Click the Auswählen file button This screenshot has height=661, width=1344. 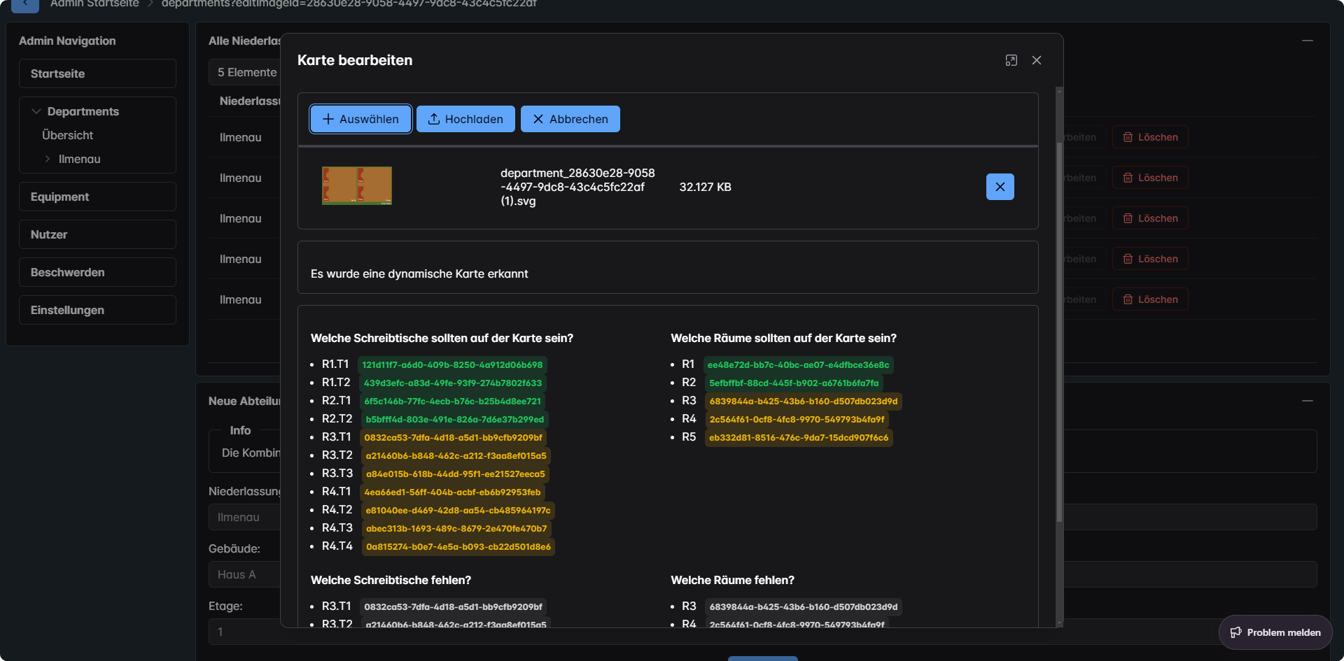360,119
